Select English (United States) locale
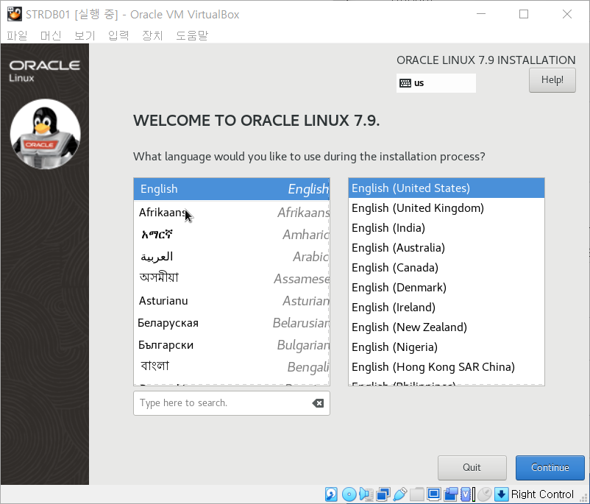This screenshot has height=504, width=590. (447, 188)
